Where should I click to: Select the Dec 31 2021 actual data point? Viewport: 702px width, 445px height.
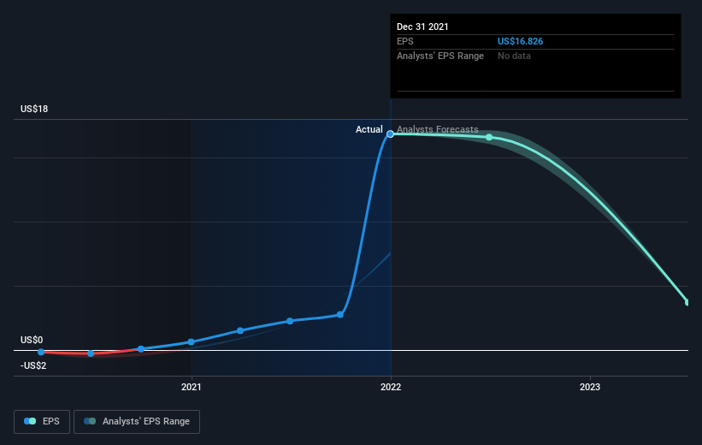click(391, 134)
